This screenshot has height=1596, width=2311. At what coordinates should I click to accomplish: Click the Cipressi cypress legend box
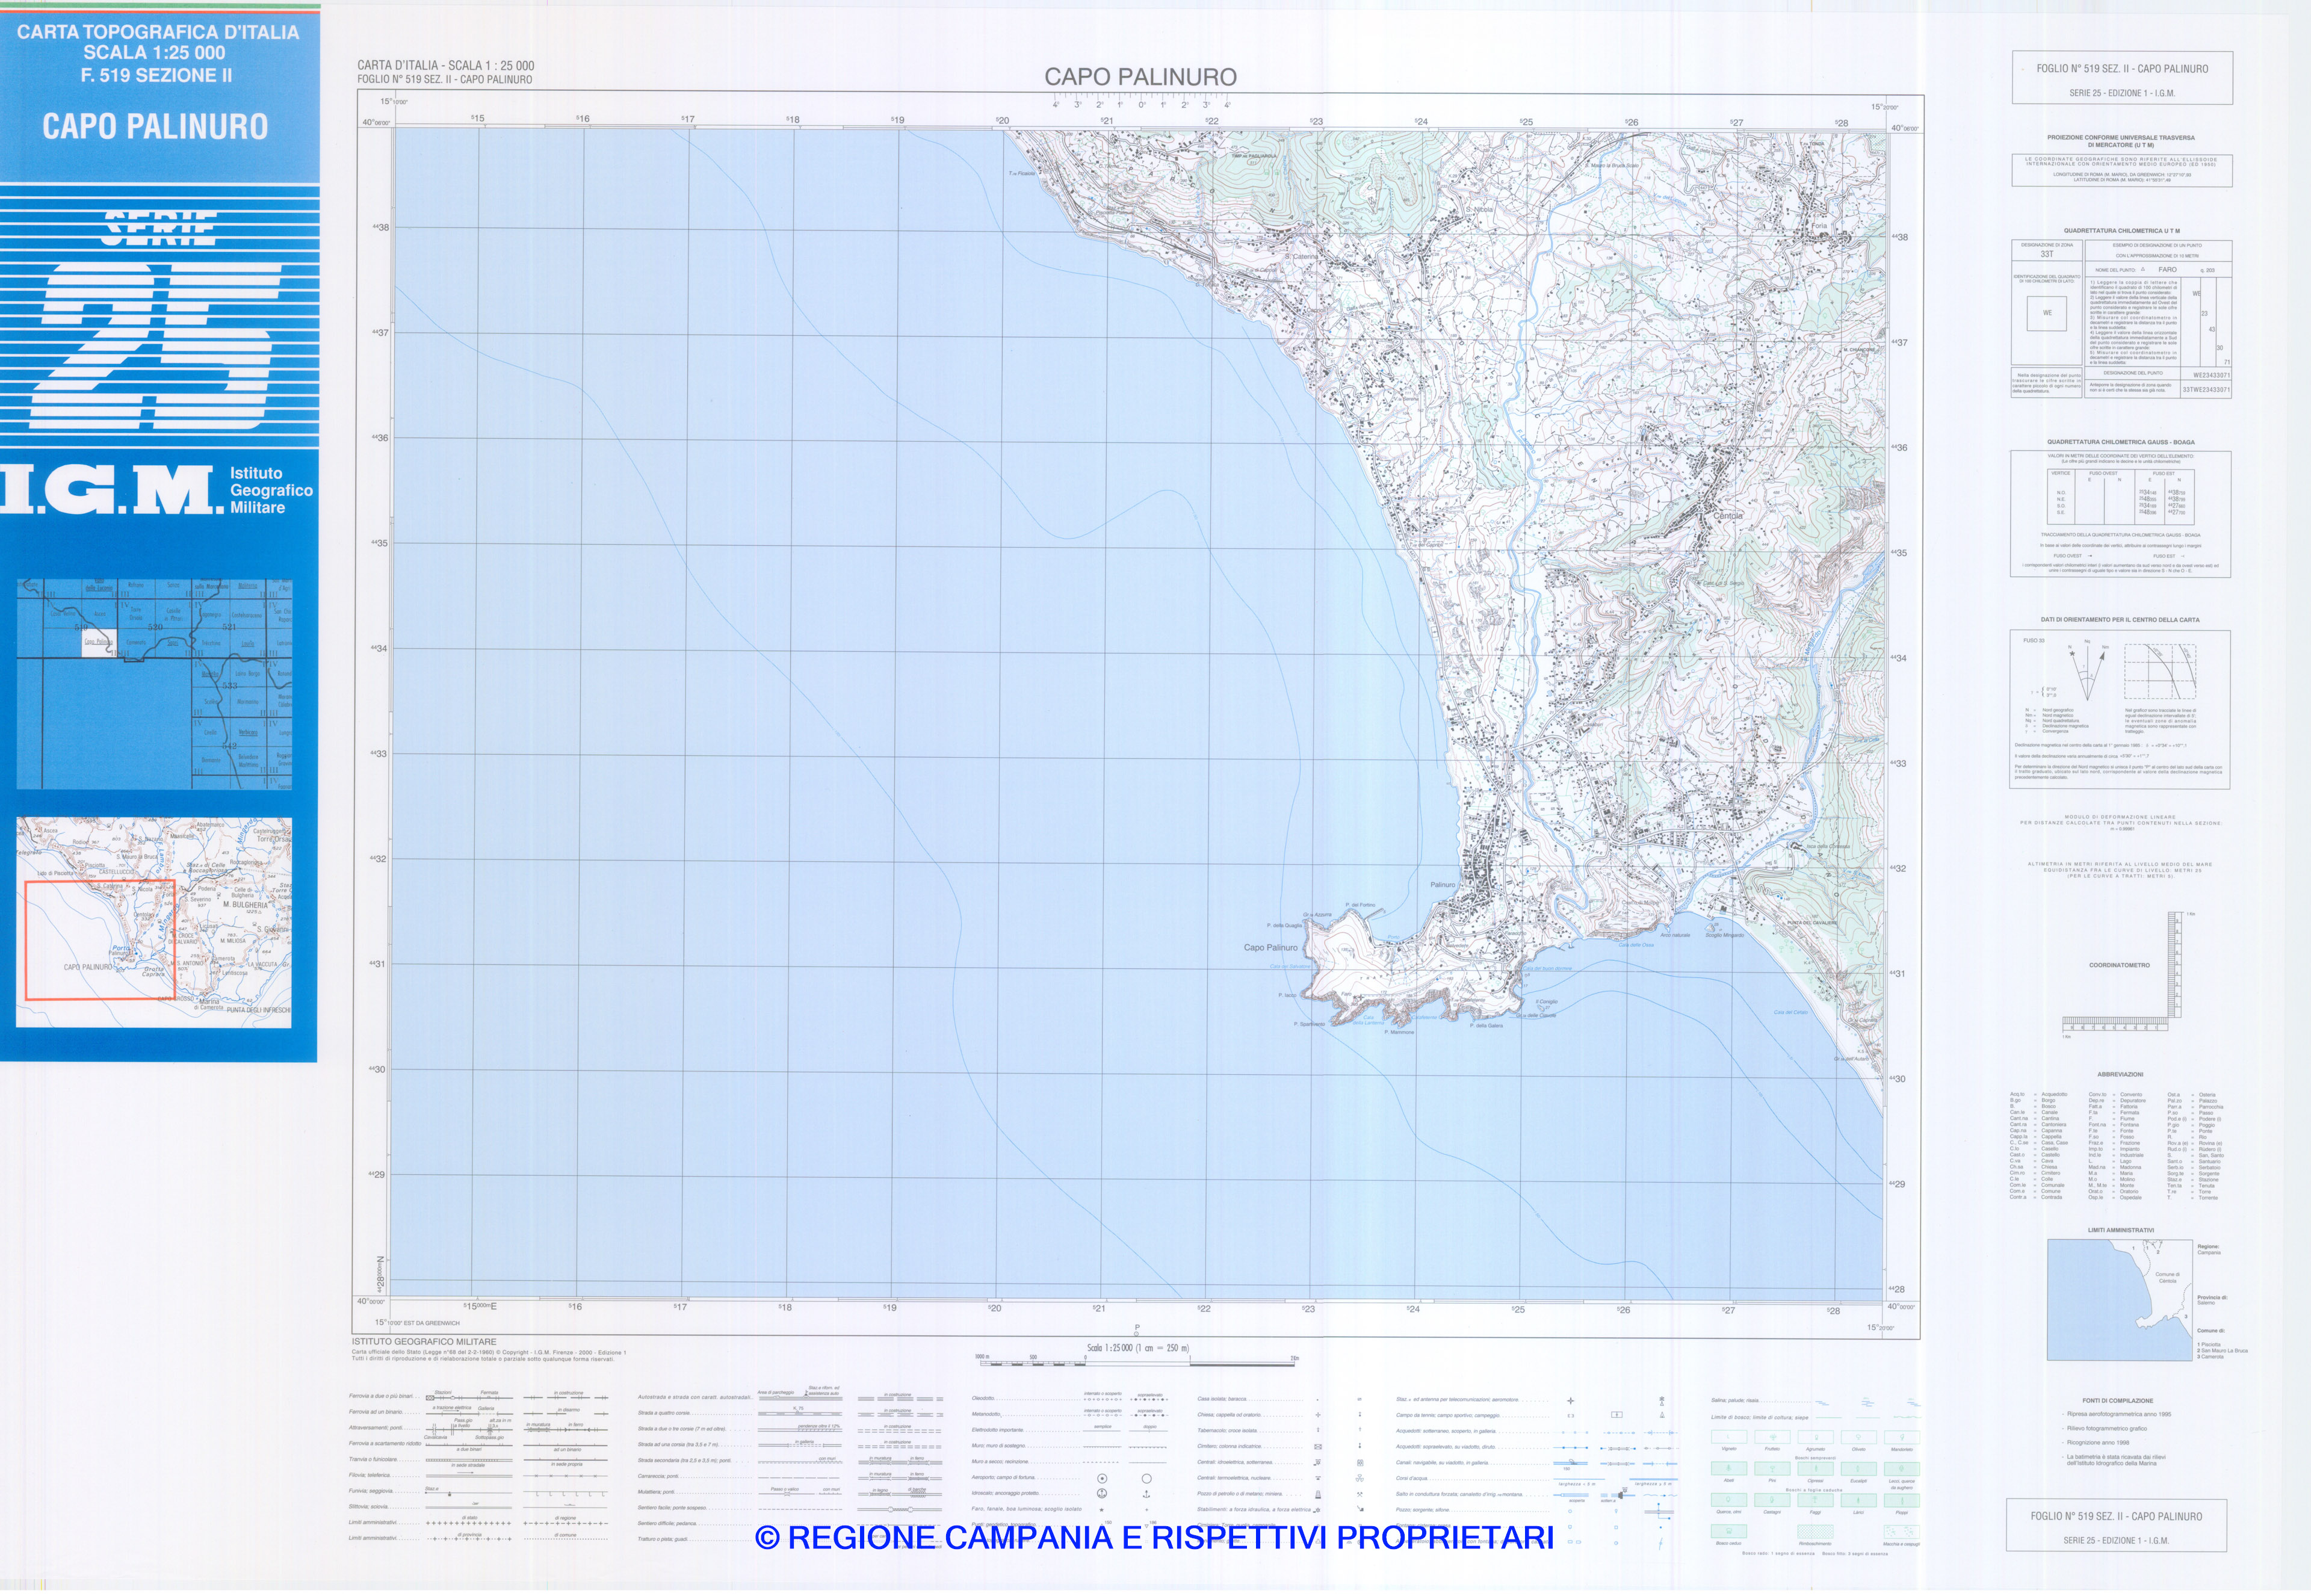click(1816, 1469)
